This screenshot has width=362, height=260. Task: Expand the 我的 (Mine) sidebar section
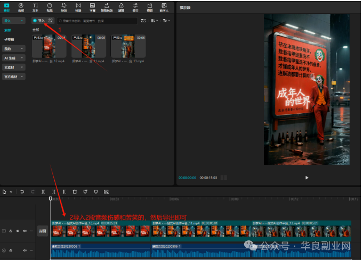click(x=13, y=48)
